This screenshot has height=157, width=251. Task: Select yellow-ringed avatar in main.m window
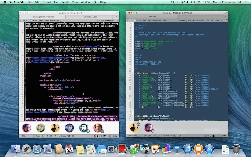coord(134,127)
